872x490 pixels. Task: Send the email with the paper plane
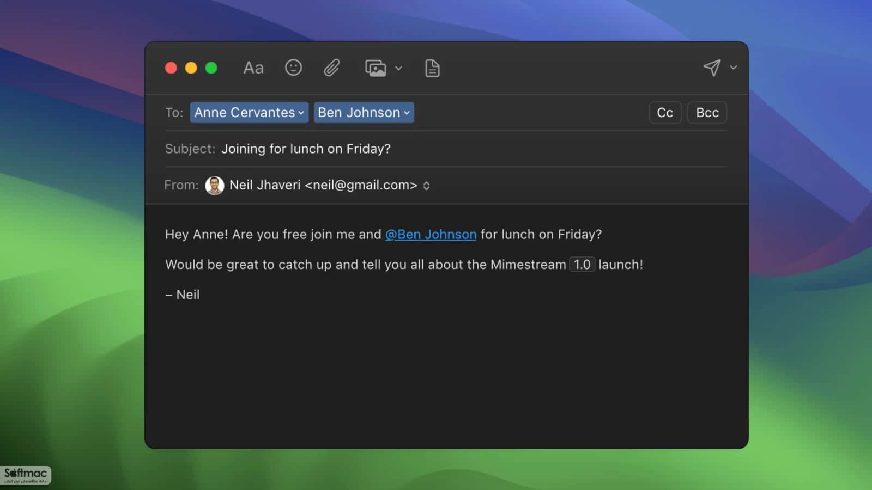712,68
